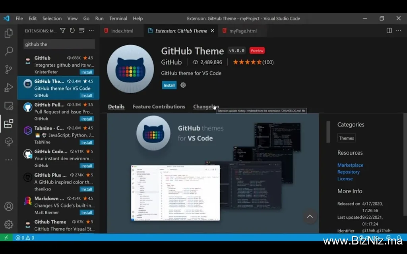The height and width of the screenshot is (254, 407).
Task: Filter extensions with the funnel icon
Action: [x=62, y=31]
